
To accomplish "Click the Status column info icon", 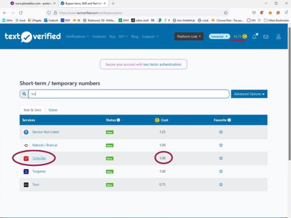I will tap(118, 120).
